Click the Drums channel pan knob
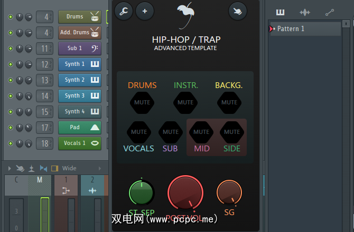Image resolution: width=354 pixels, height=232 pixels. click(x=20, y=17)
